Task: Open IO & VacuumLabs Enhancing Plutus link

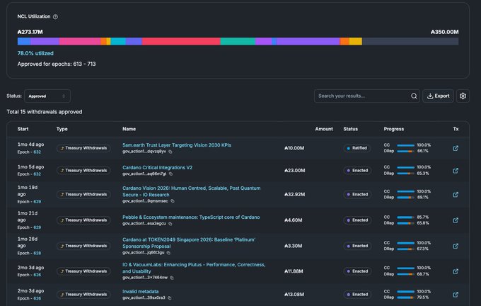Action: pyautogui.click(x=194, y=268)
